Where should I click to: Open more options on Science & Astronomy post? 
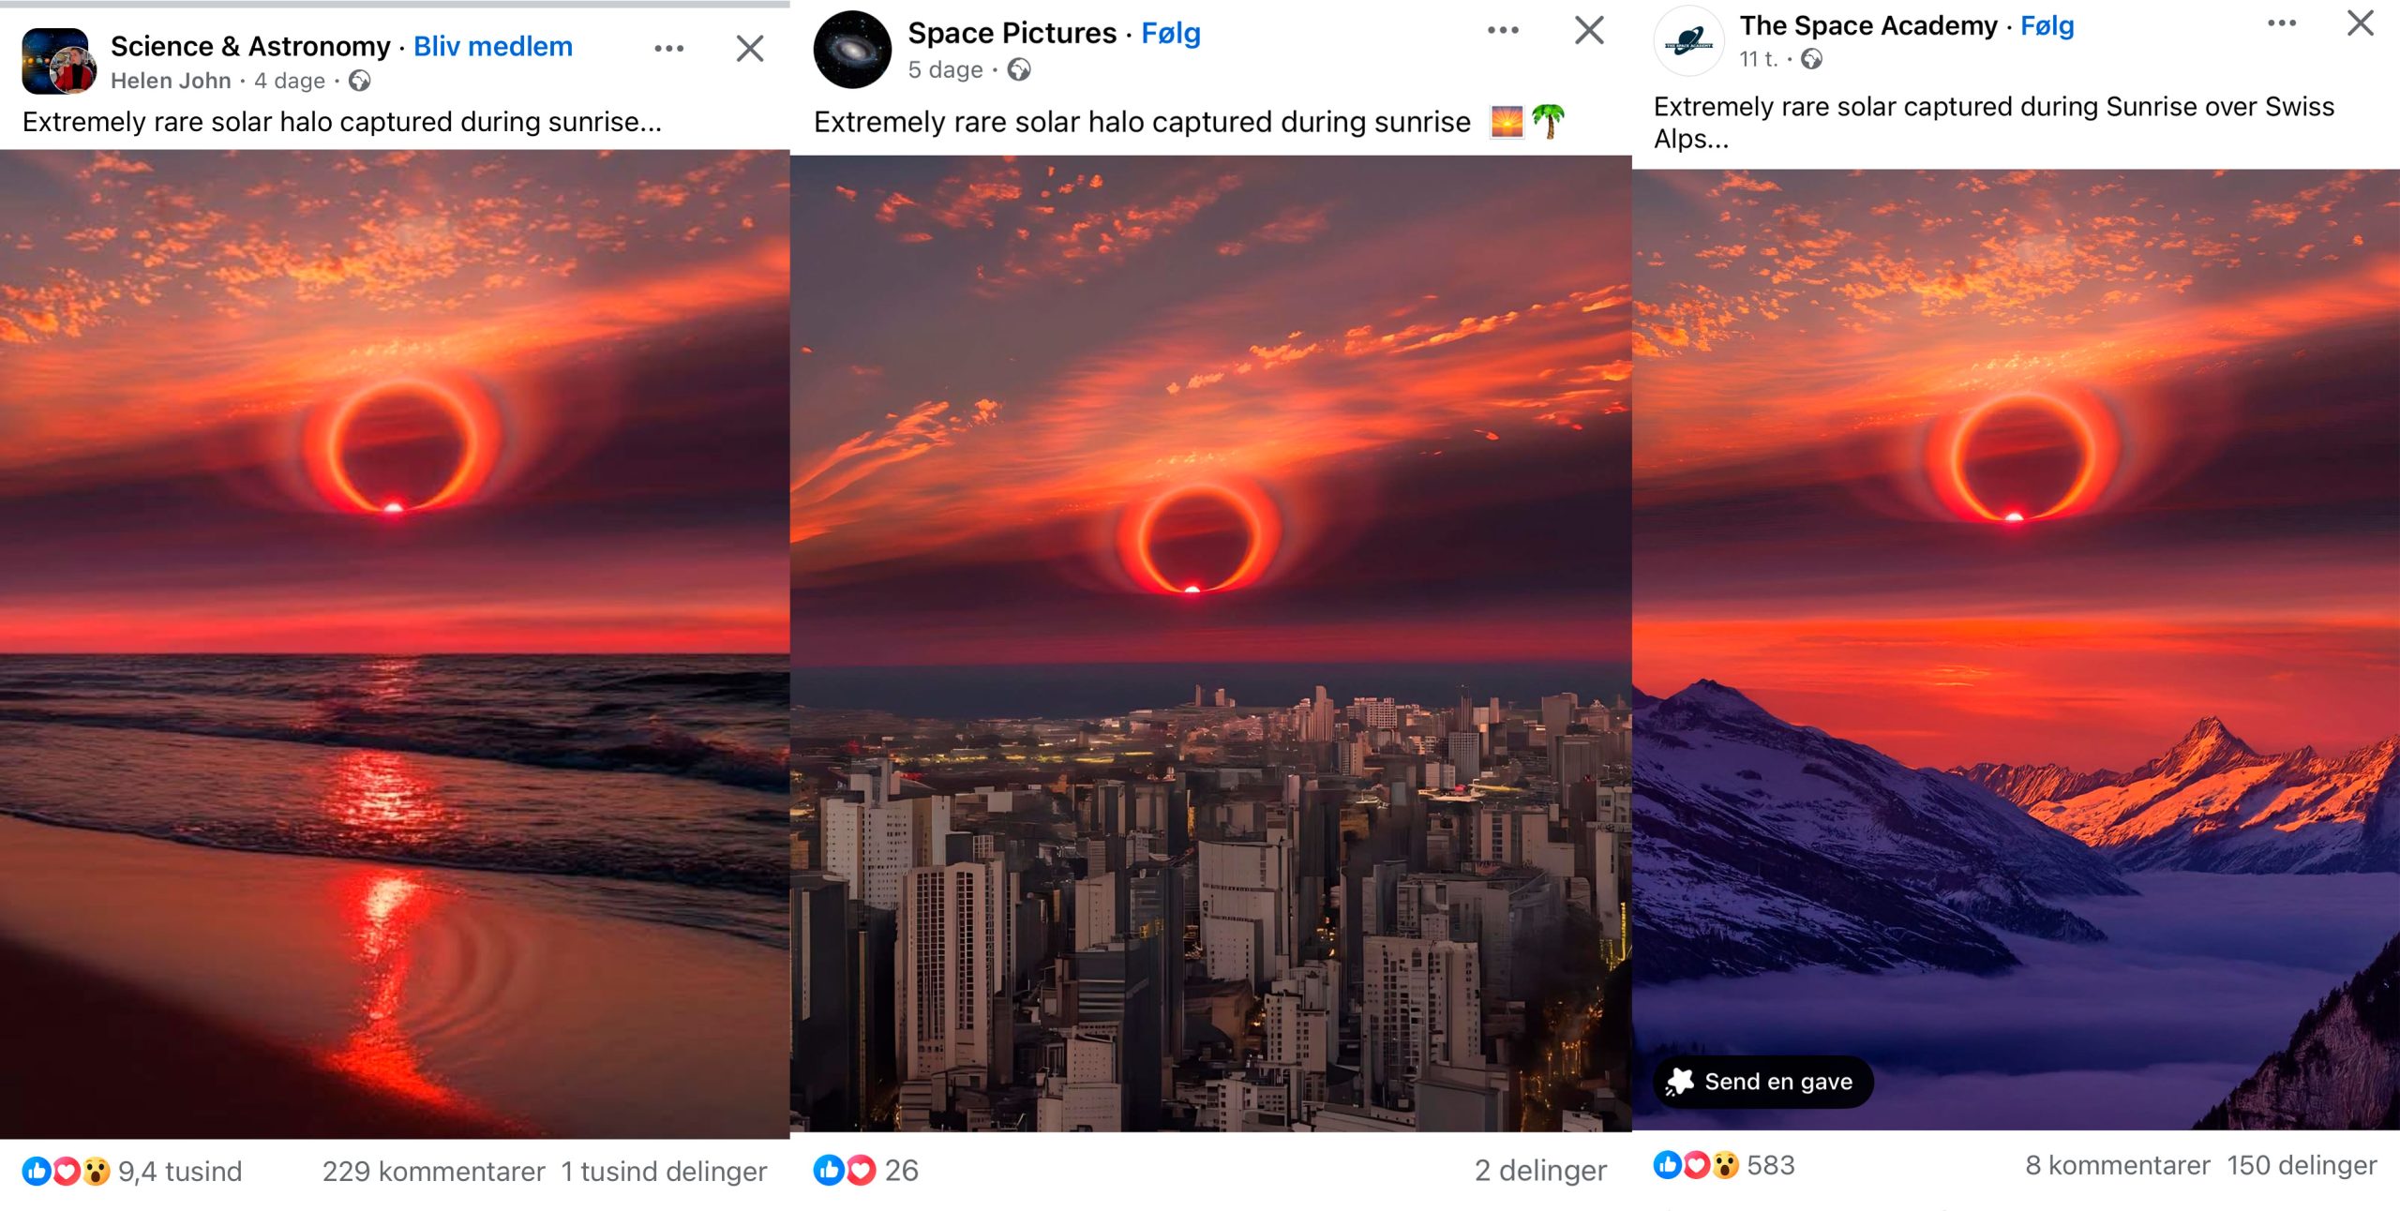click(669, 49)
